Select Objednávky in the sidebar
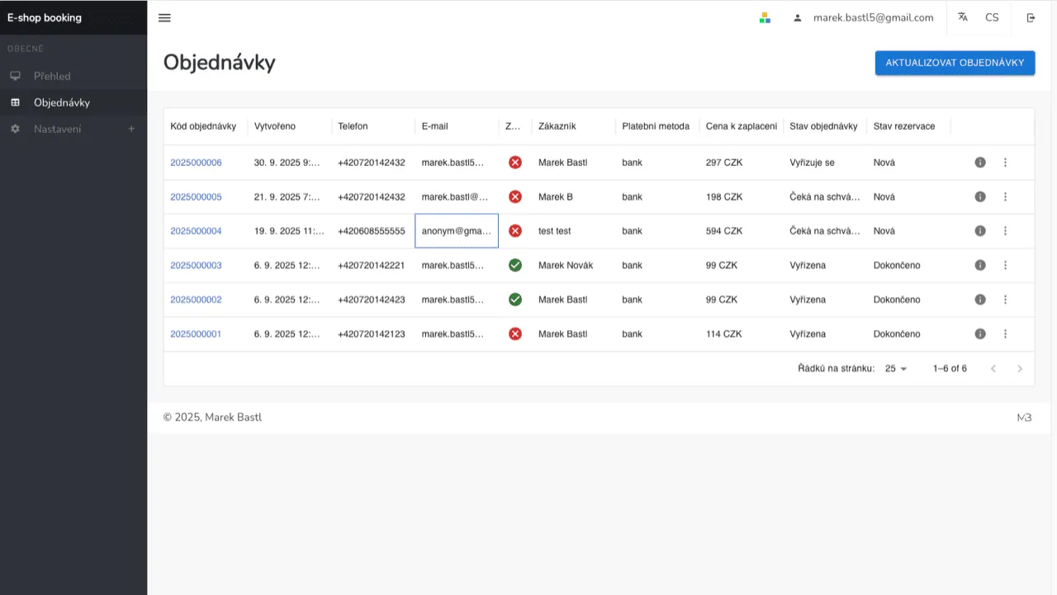The height and width of the screenshot is (595, 1057). (61, 102)
